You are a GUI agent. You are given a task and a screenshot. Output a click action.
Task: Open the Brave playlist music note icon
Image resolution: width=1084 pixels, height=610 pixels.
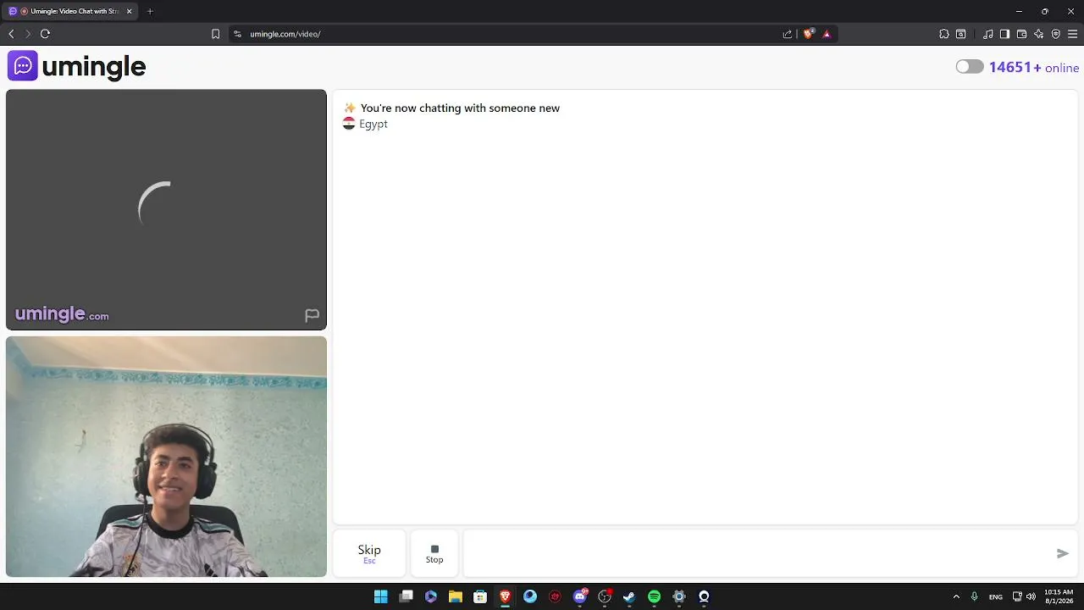tap(988, 34)
